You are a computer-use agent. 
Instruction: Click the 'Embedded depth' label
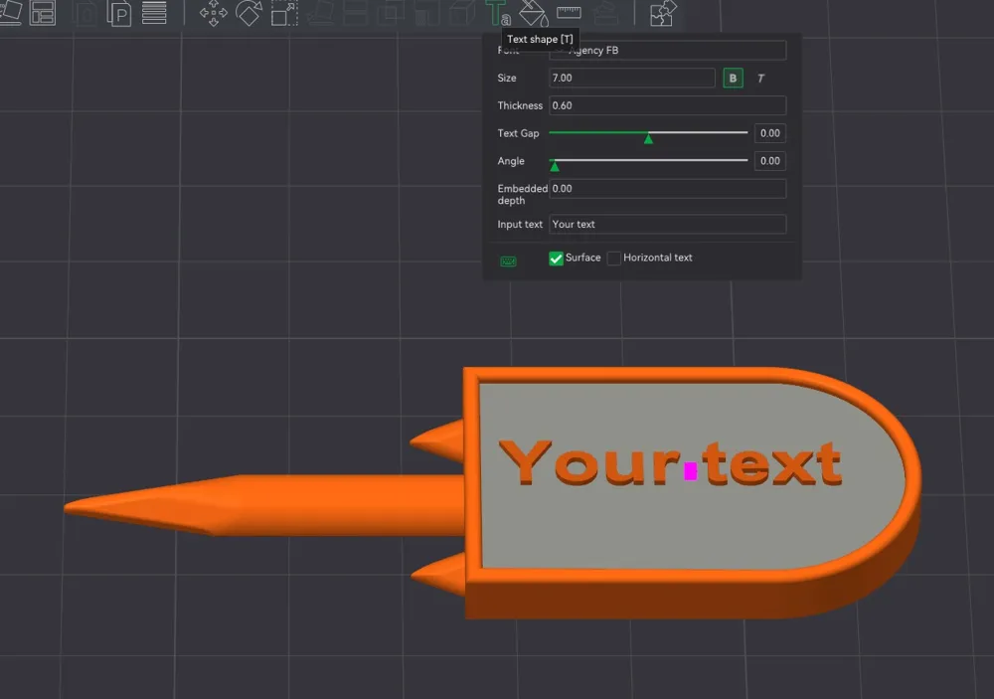pos(523,194)
